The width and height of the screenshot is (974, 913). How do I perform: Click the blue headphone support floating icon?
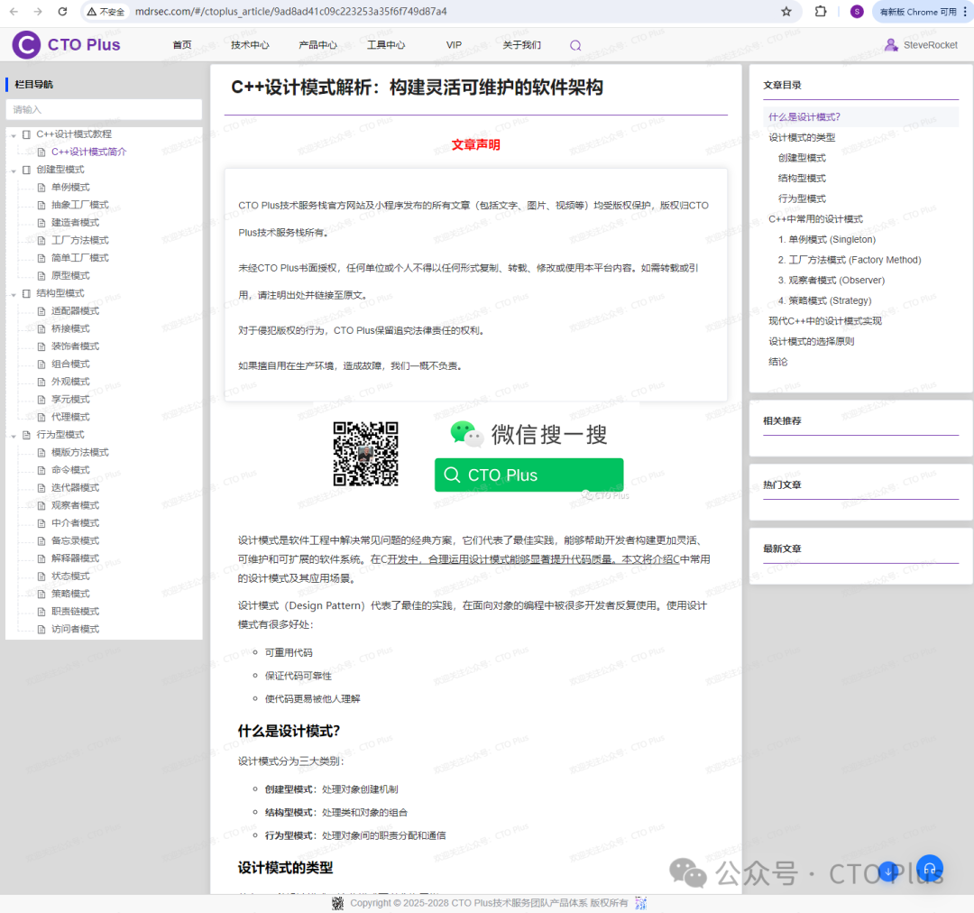point(930,868)
